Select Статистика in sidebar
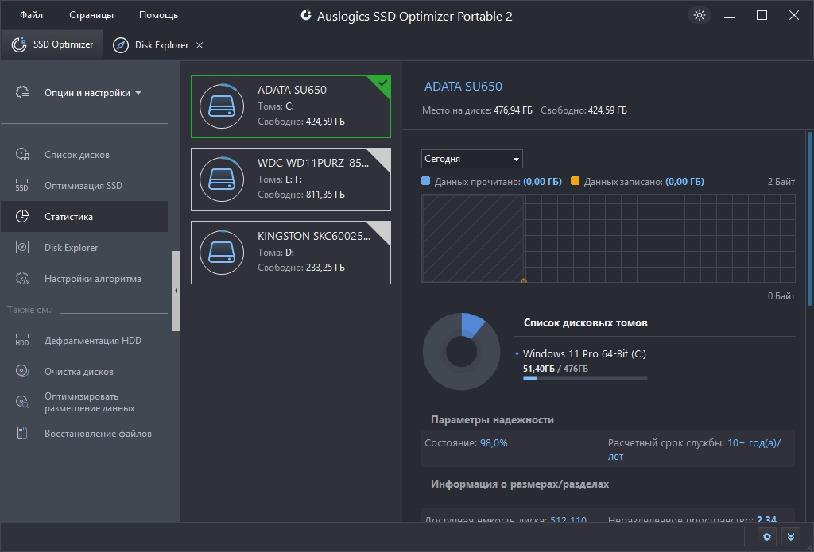Viewport: 814px width, 552px height. click(x=84, y=216)
